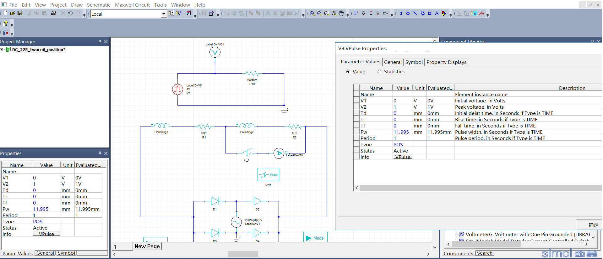Select the draw arc tool
This screenshot has width=603, height=259.
(401, 13)
